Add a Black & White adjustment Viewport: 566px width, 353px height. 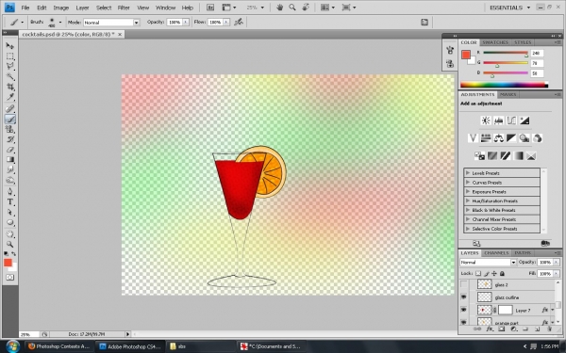(x=511, y=138)
